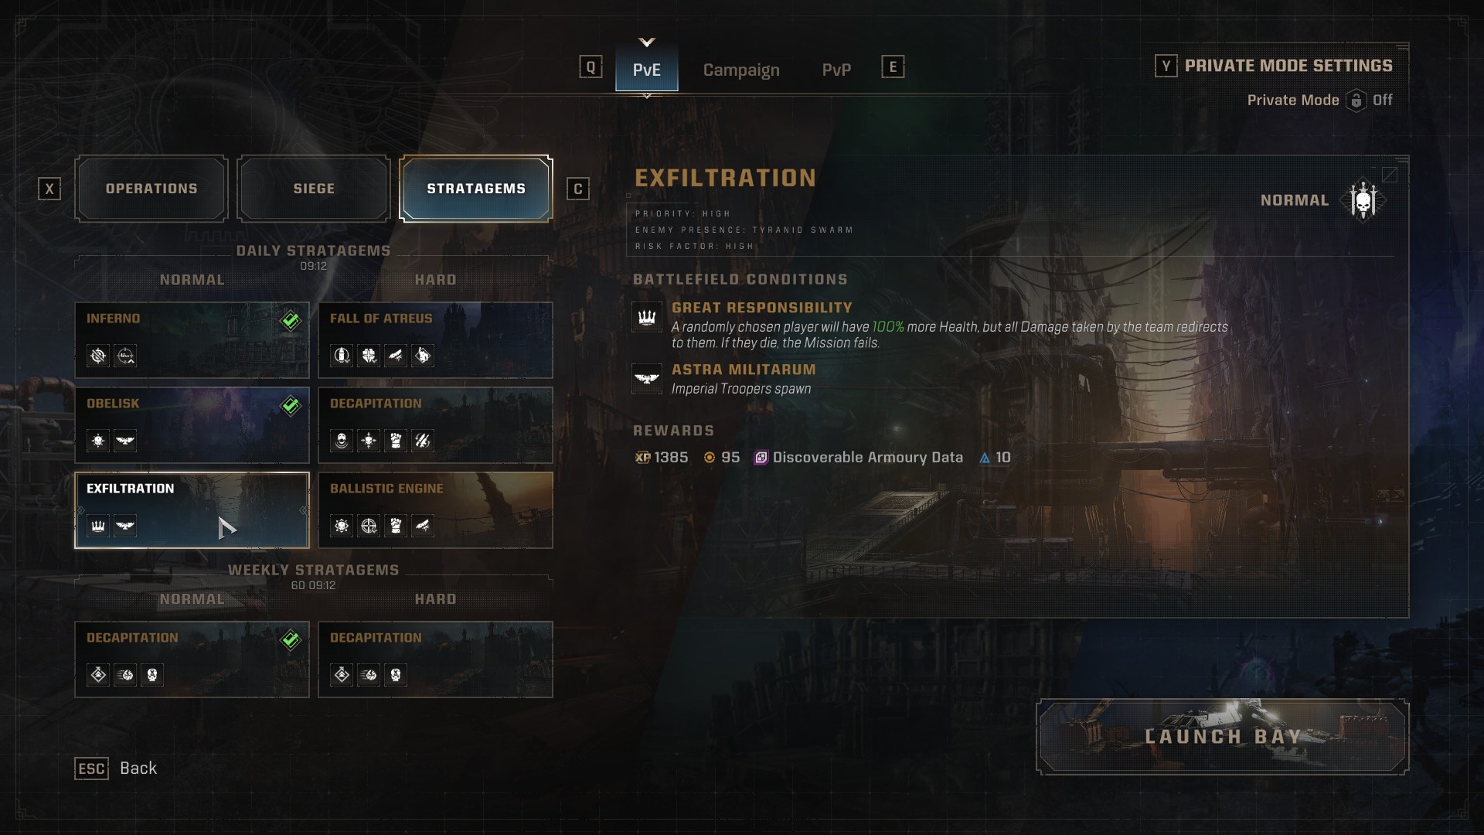Click the completed checkmark on Inferno stratagem
This screenshot has width=1484, height=835.
[291, 320]
